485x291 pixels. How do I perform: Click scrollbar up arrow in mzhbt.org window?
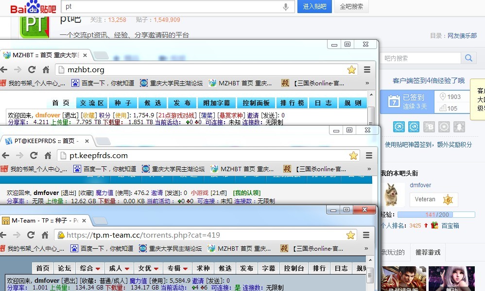coord(371,95)
